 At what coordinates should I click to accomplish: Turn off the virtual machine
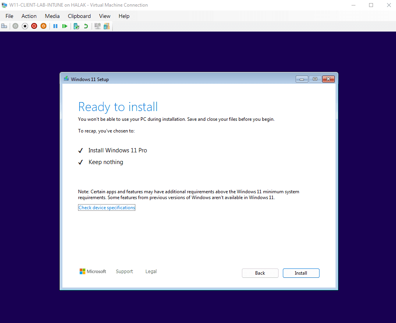click(24, 26)
